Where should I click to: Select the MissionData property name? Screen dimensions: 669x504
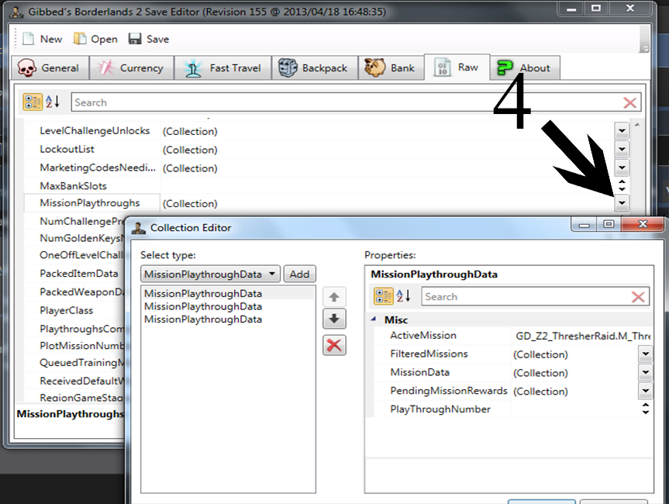(x=420, y=372)
